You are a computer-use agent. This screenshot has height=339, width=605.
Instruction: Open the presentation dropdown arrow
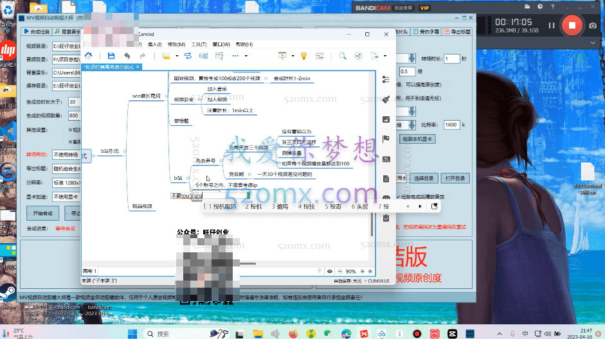293,56
